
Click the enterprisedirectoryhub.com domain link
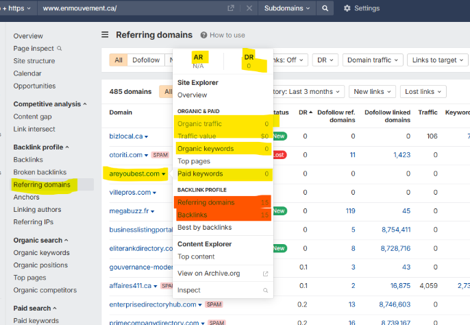[153, 304]
